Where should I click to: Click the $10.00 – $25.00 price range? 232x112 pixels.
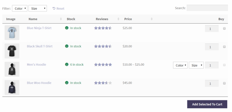pyautogui.click(x=133, y=65)
